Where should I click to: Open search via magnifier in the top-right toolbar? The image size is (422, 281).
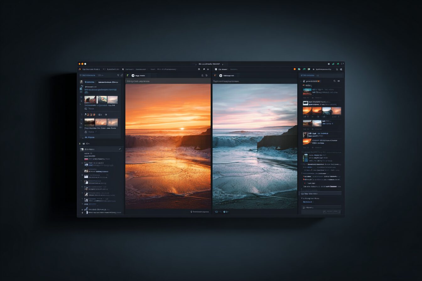tap(337, 69)
